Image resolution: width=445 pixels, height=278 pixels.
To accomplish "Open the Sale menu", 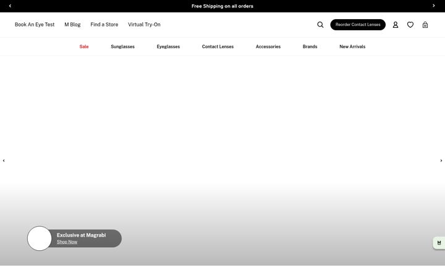I will tap(84, 46).
